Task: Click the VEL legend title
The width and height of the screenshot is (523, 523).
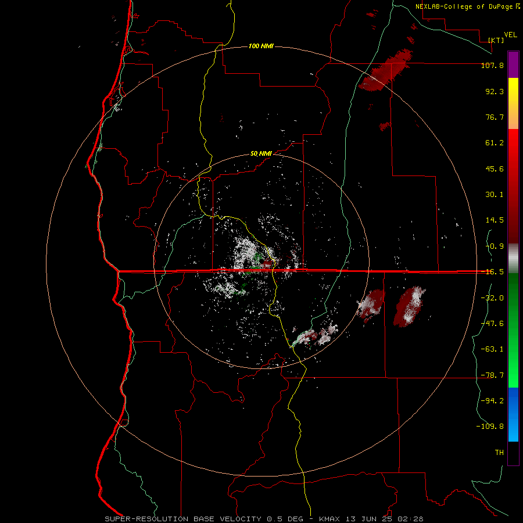Action: [510, 35]
